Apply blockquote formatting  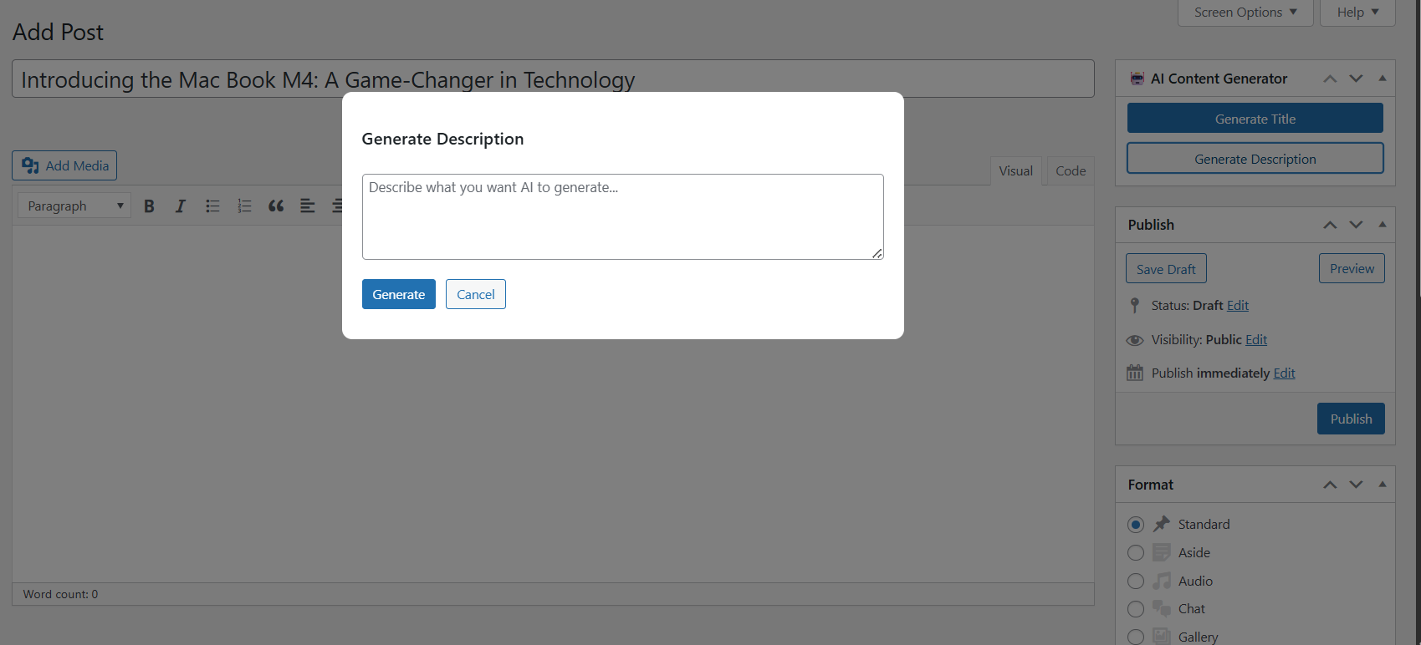pos(276,206)
